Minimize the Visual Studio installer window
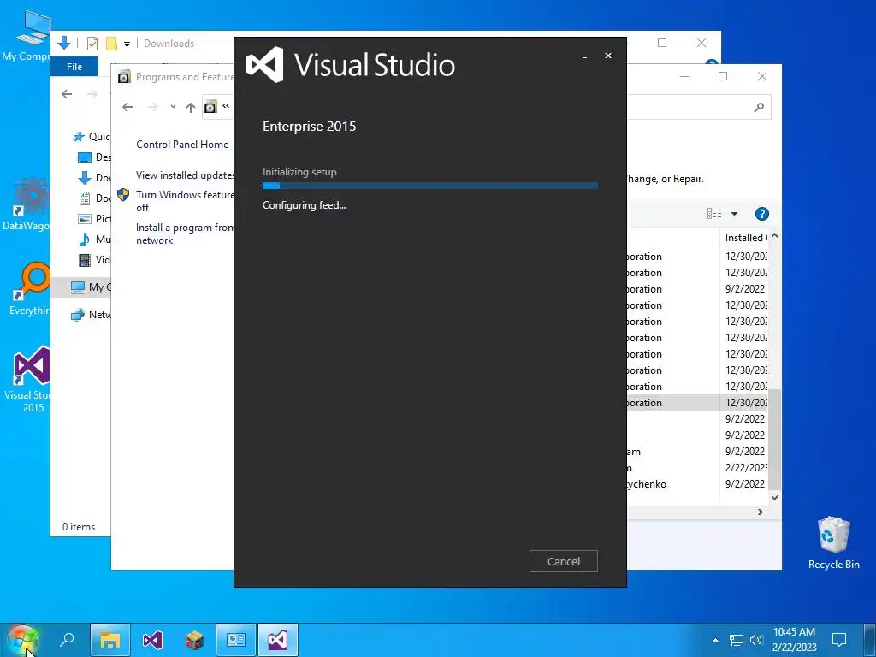Viewport: 876px width, 657px height. click(x=585, y=56)
